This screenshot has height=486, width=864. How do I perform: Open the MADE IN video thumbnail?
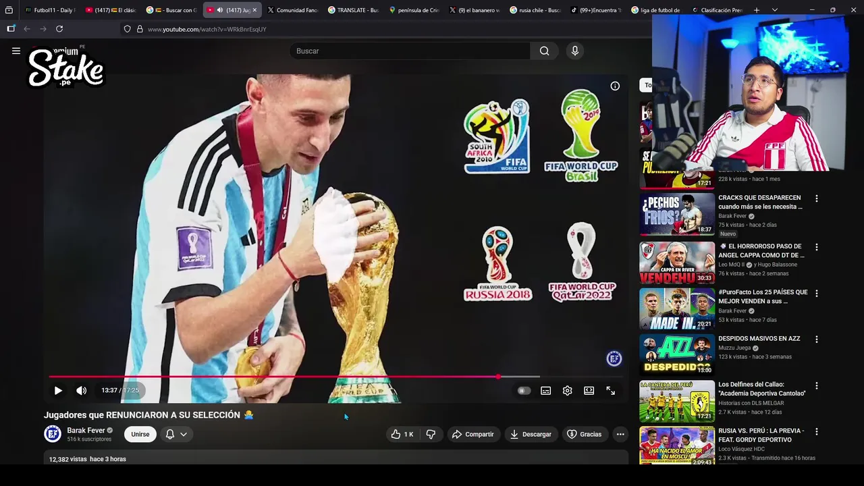click(677, 308)
